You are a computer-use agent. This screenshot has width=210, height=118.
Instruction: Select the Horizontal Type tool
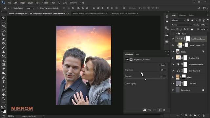pos(4,82)
